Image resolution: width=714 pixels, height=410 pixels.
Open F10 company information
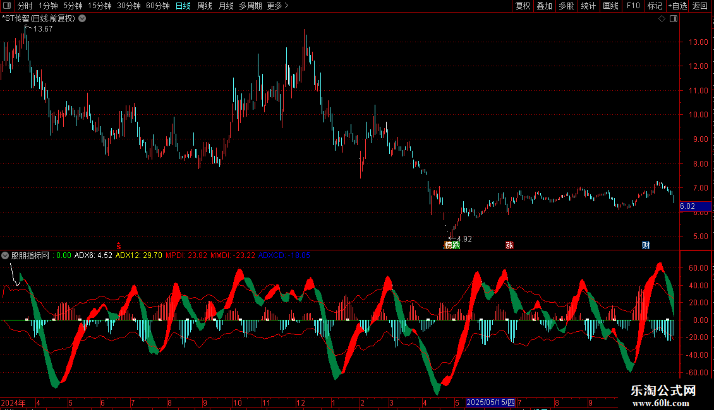[633, 6]
